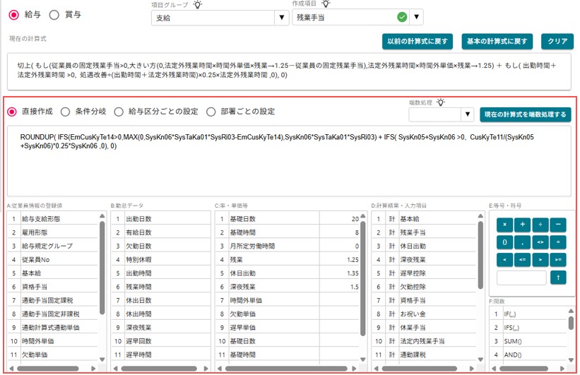Select 計 お祝い金 in results list
The width and height of the screenshot is (580, 375).
coord(425,314)
